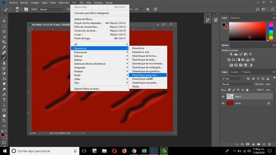Click foreground color swatch in tools panel
Image resolution: width=276 pixels, height=155 pixels.
[3, 135]
